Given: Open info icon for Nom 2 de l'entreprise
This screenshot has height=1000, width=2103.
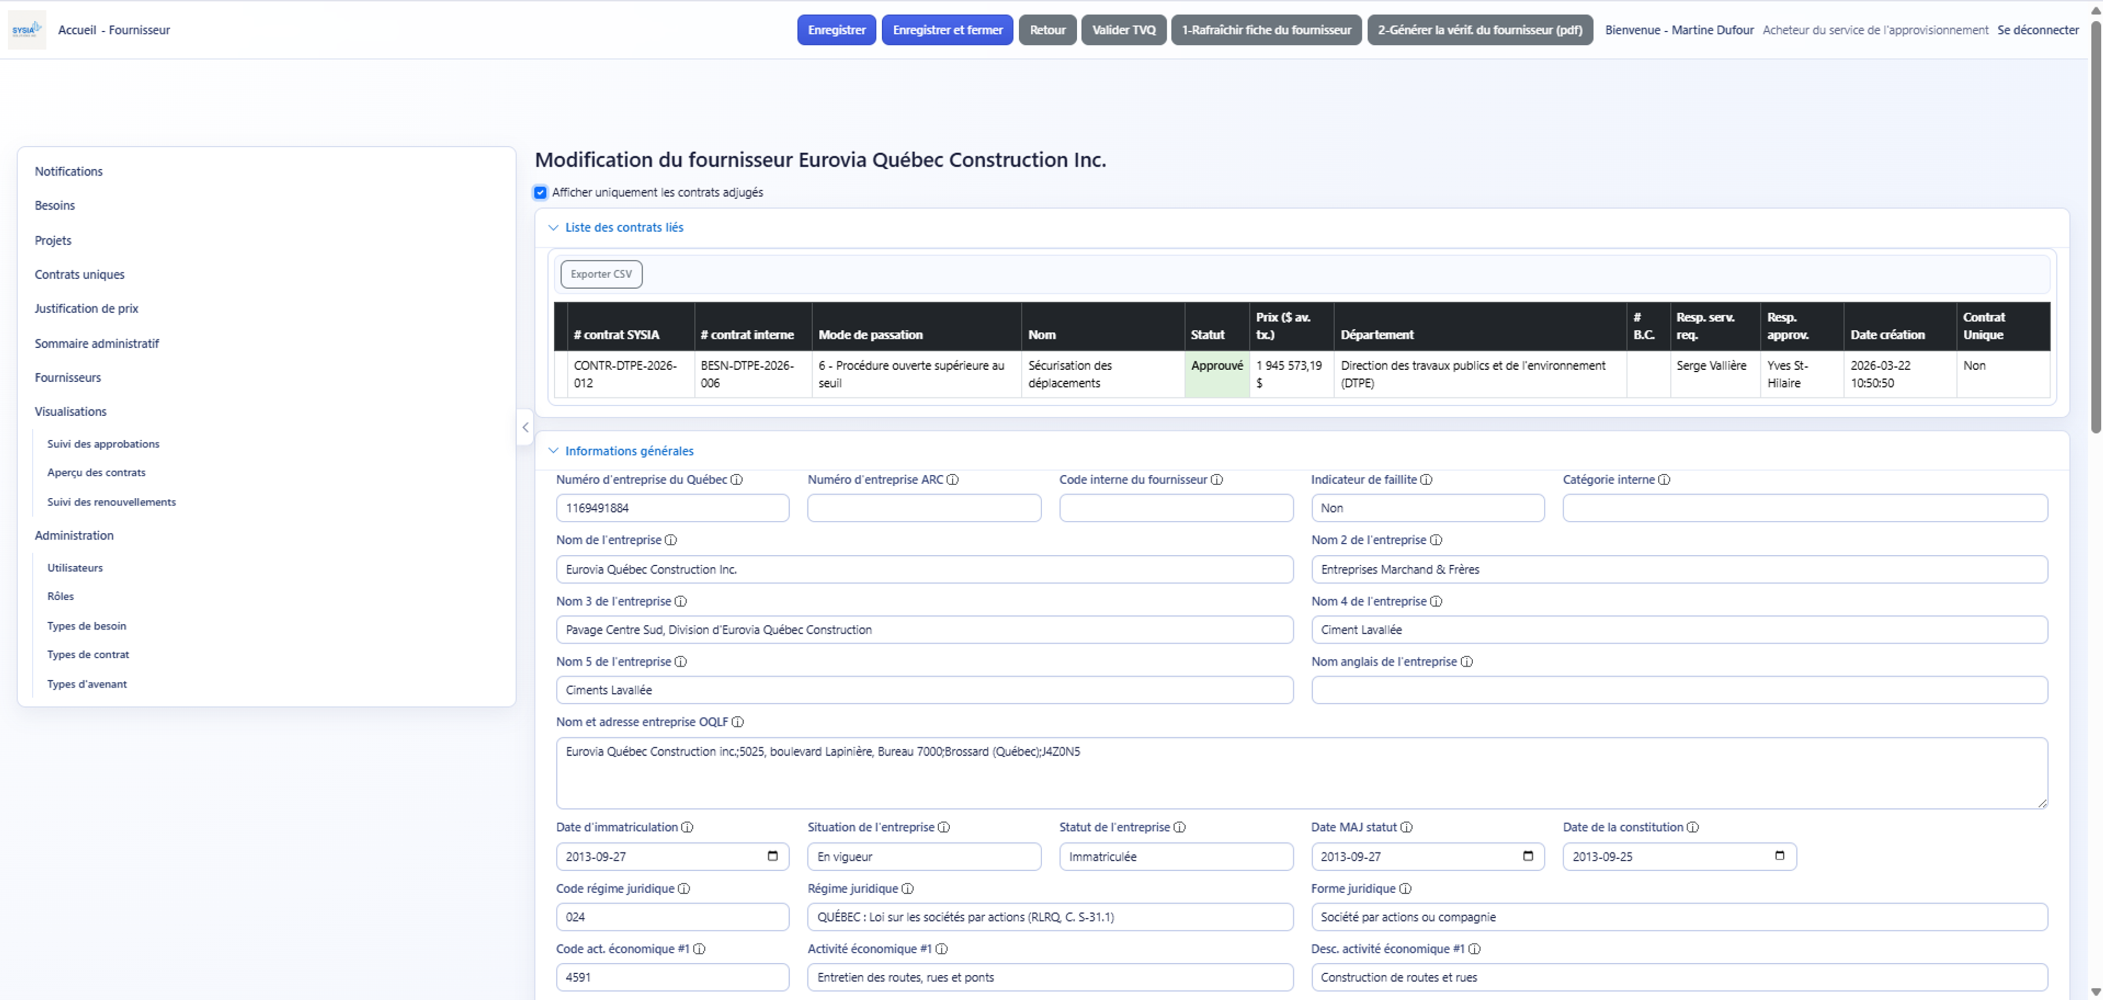Looking at the screenshot, I should coord(1436,541).
